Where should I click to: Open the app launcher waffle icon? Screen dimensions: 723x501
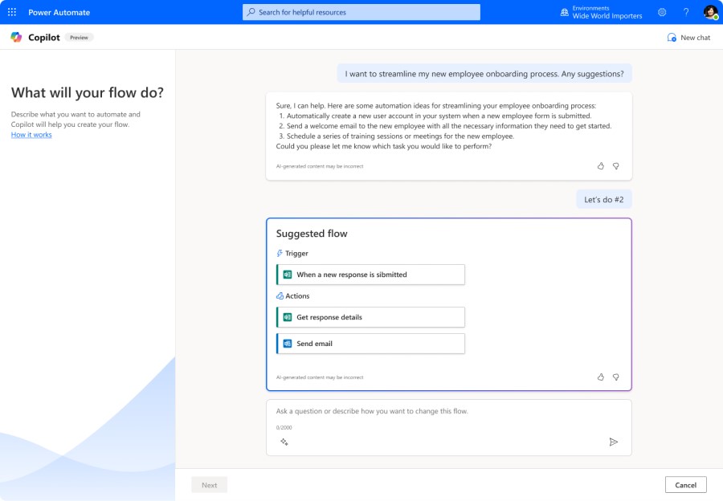coord(10,11)
